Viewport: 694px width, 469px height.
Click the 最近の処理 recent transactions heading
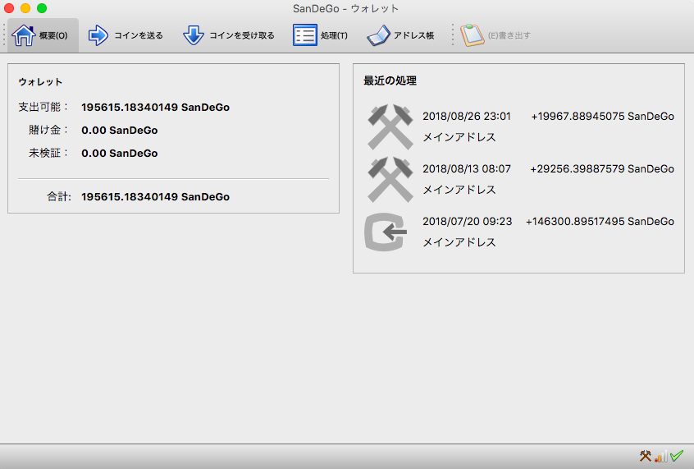click(390, 81)
